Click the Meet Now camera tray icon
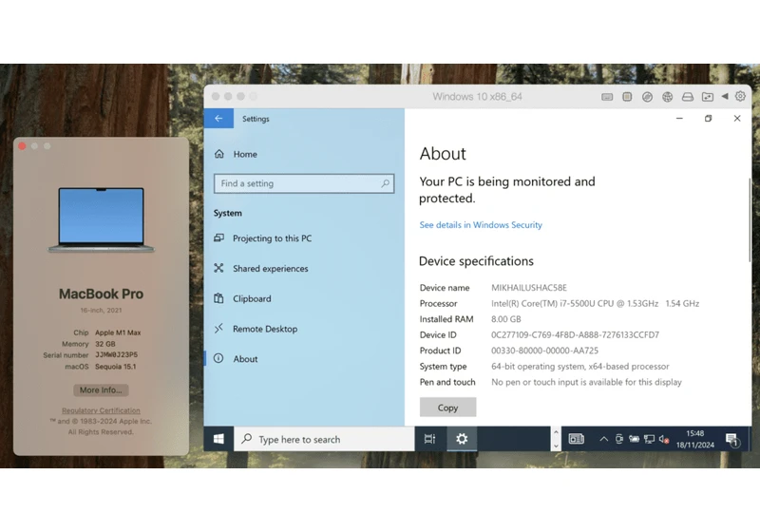 [x=619, y=439]
